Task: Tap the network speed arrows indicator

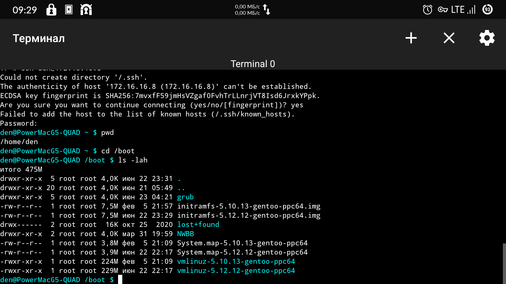Action: 266,10
